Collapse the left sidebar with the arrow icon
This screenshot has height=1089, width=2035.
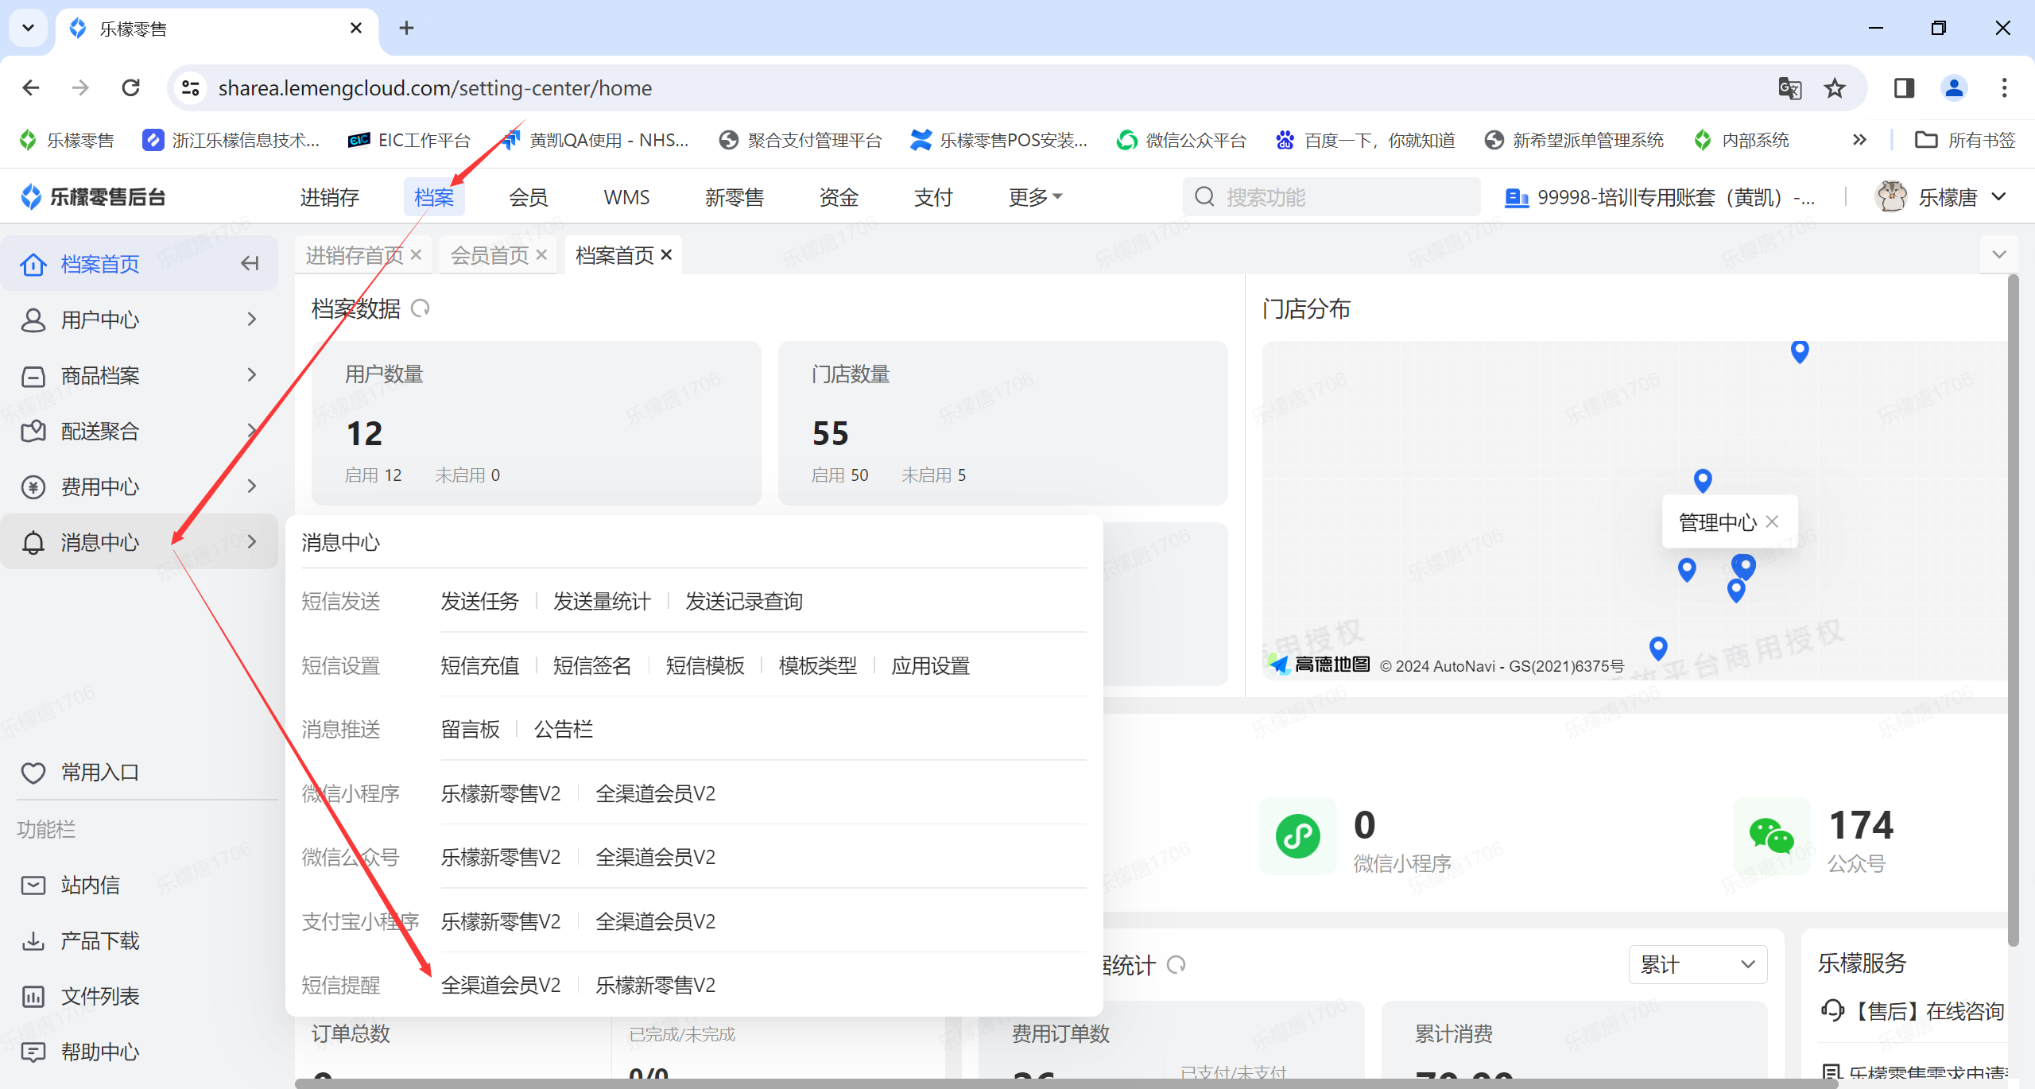[x=250, y=263]
